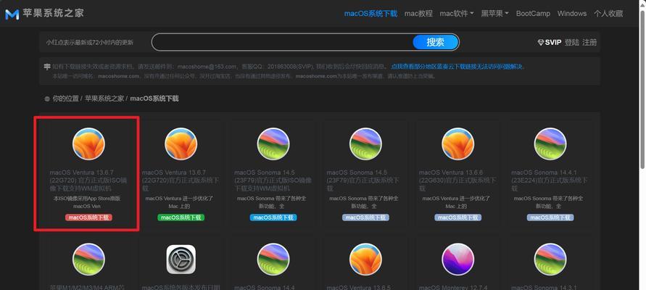Image resolution: width=646 pixels, height=290 pixels.
Task: Open the Windows navigation item
Action: tap(572, 14)
